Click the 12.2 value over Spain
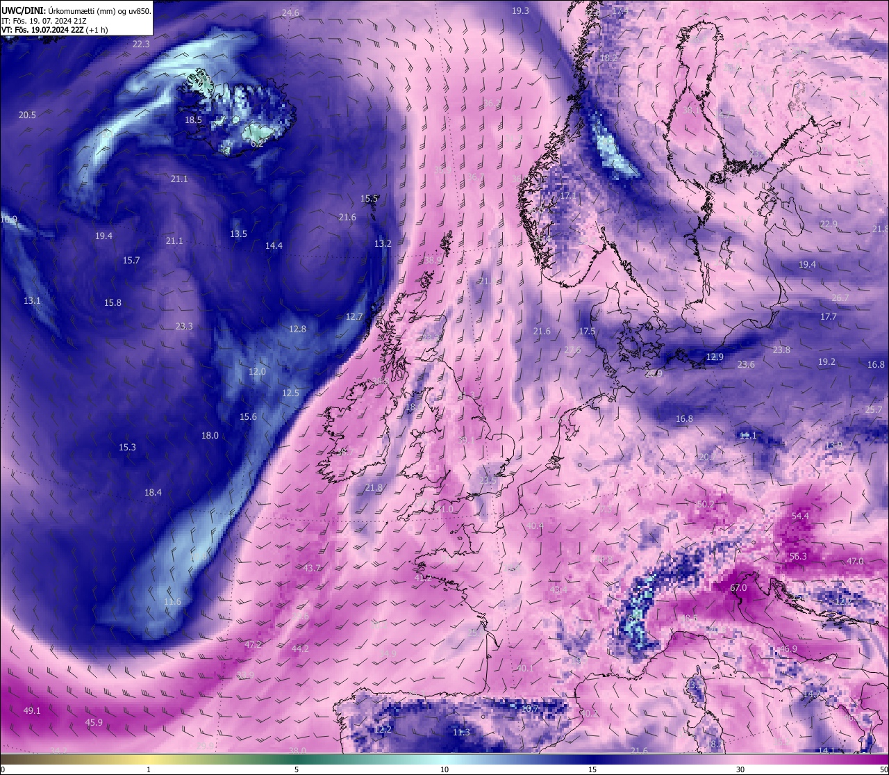This screenshot has width=889, height=775. click(383, 730)
